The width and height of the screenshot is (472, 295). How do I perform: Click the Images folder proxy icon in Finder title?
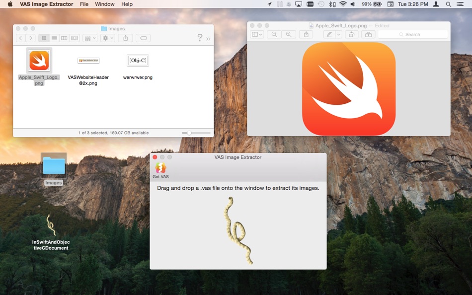coord(104,29)
